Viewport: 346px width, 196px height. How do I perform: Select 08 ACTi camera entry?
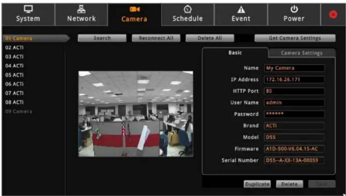pos(14,102)
